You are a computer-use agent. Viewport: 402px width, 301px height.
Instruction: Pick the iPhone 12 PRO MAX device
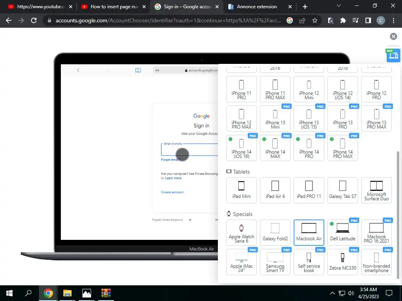coord(241,119)
